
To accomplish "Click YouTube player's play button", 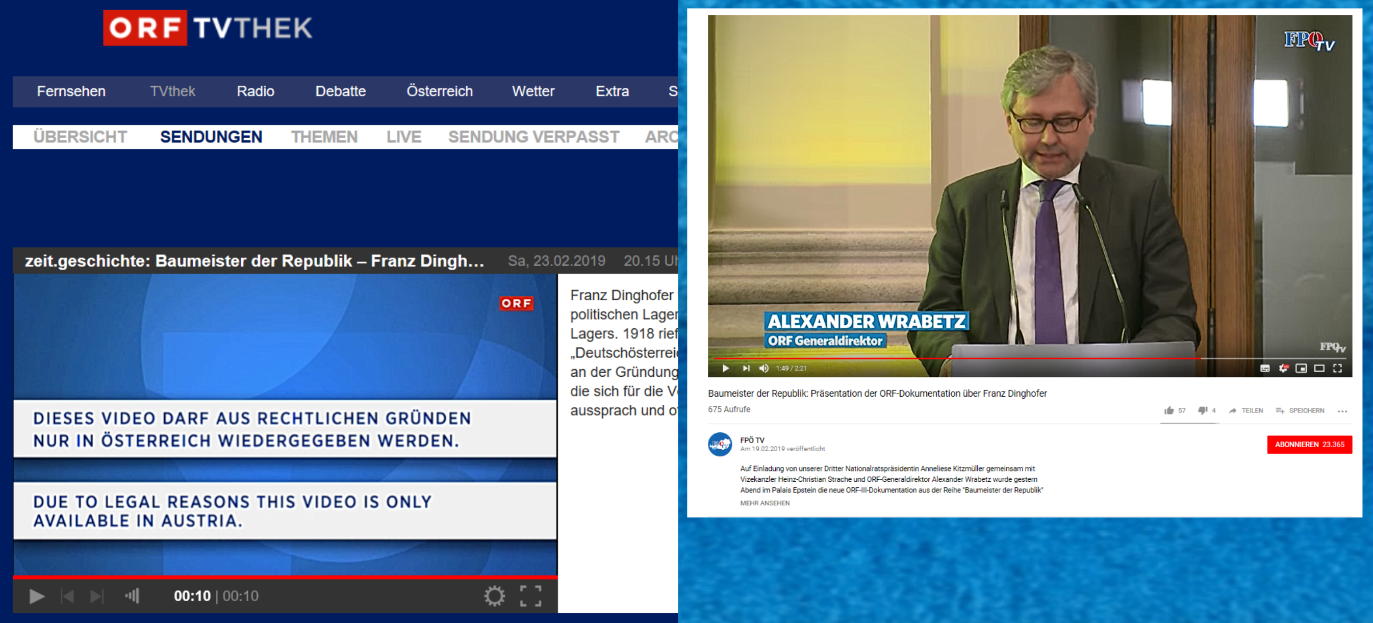I will tap(725, 368).
